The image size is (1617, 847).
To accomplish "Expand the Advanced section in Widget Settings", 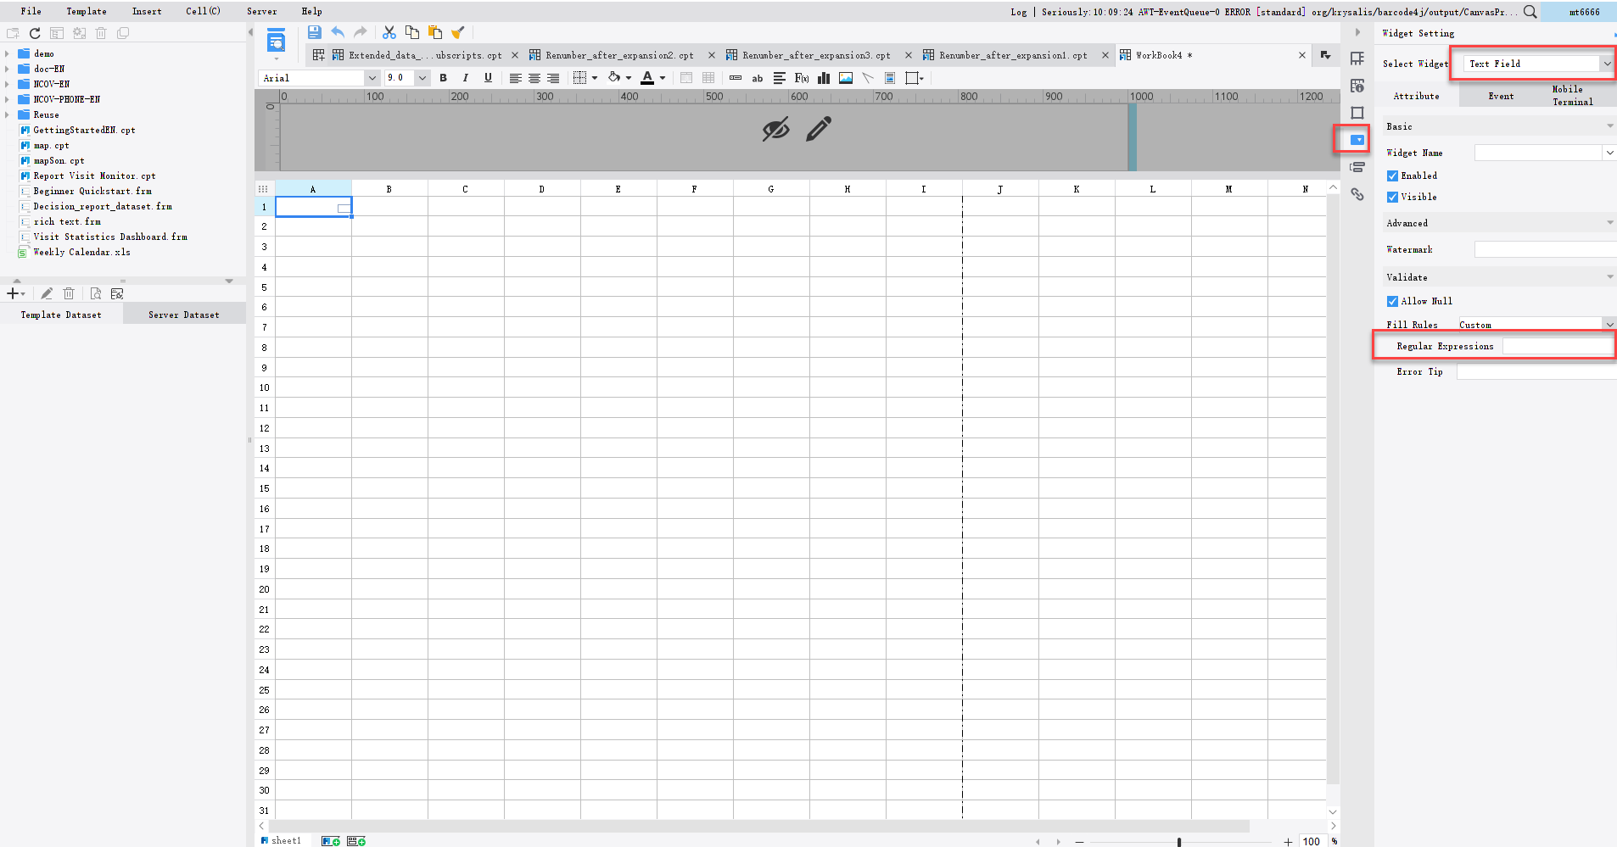I will (1609, 222).
